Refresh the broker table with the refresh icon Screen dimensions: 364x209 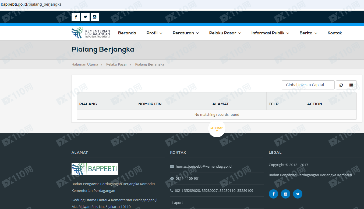click(x=341, y=85)
